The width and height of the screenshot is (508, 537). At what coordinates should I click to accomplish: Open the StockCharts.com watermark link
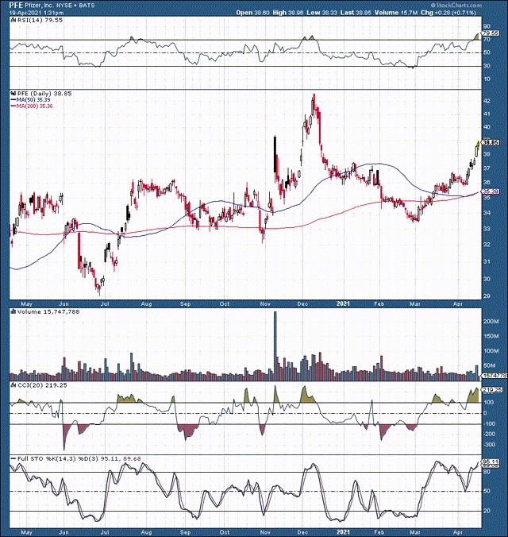456,5
